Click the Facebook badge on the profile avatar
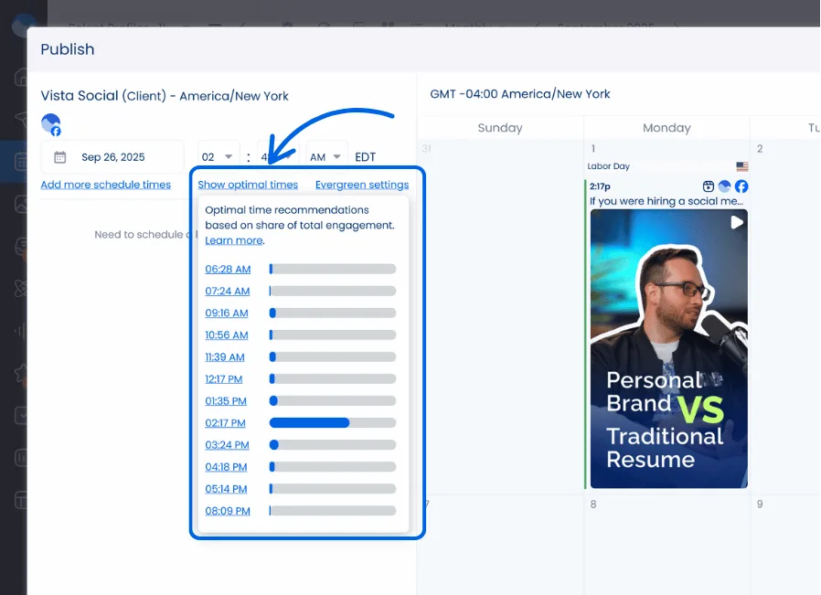Screen dimensions: 821x595 [54, 130]
